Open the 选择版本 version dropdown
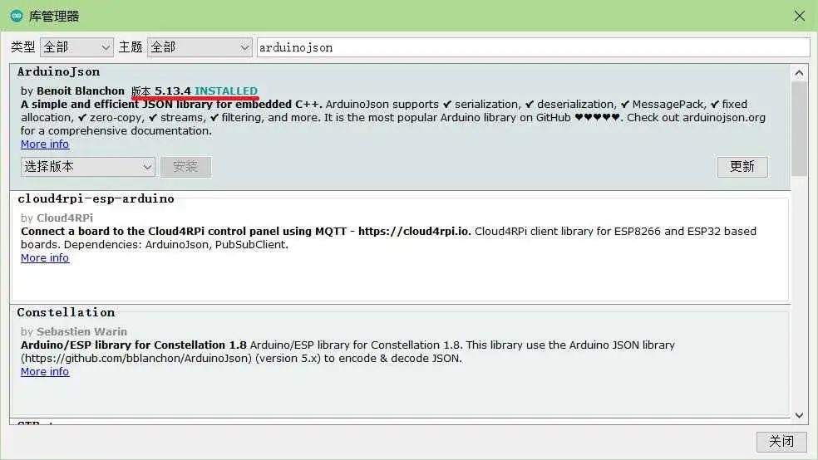This screenshot has height=460, width=818. pos(87,167)
